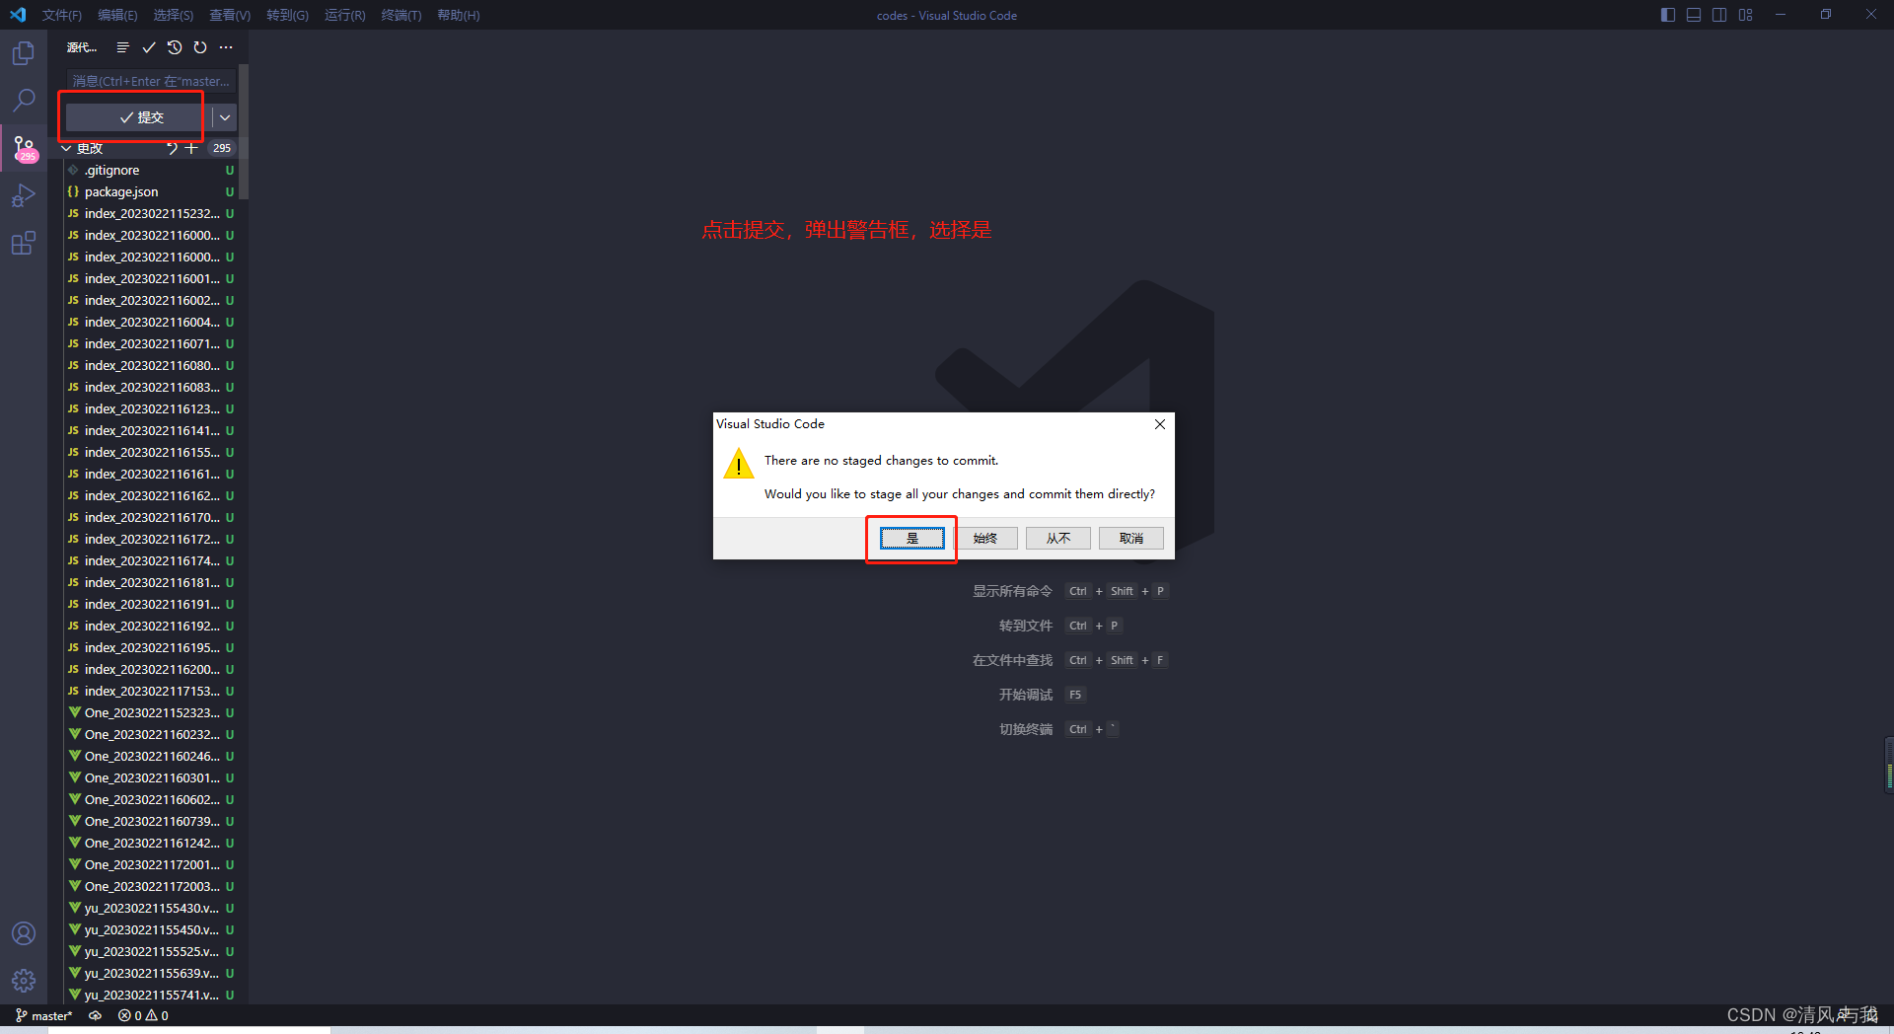Click the 295 changes count badge
Viewport: 1894px width, 1034px height.
pos(222,148)
